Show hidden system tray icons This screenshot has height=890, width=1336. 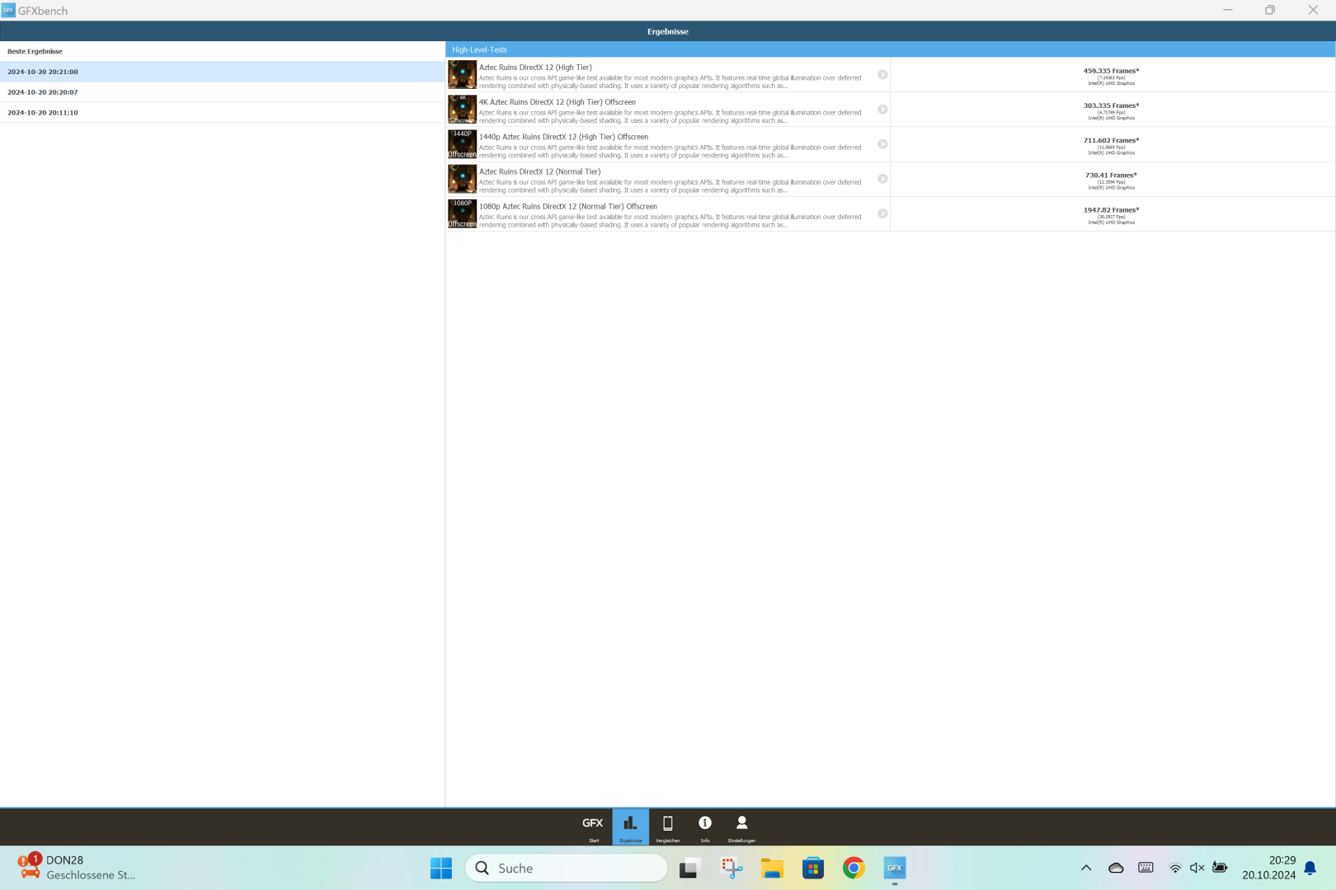[x=1086, y=868]
